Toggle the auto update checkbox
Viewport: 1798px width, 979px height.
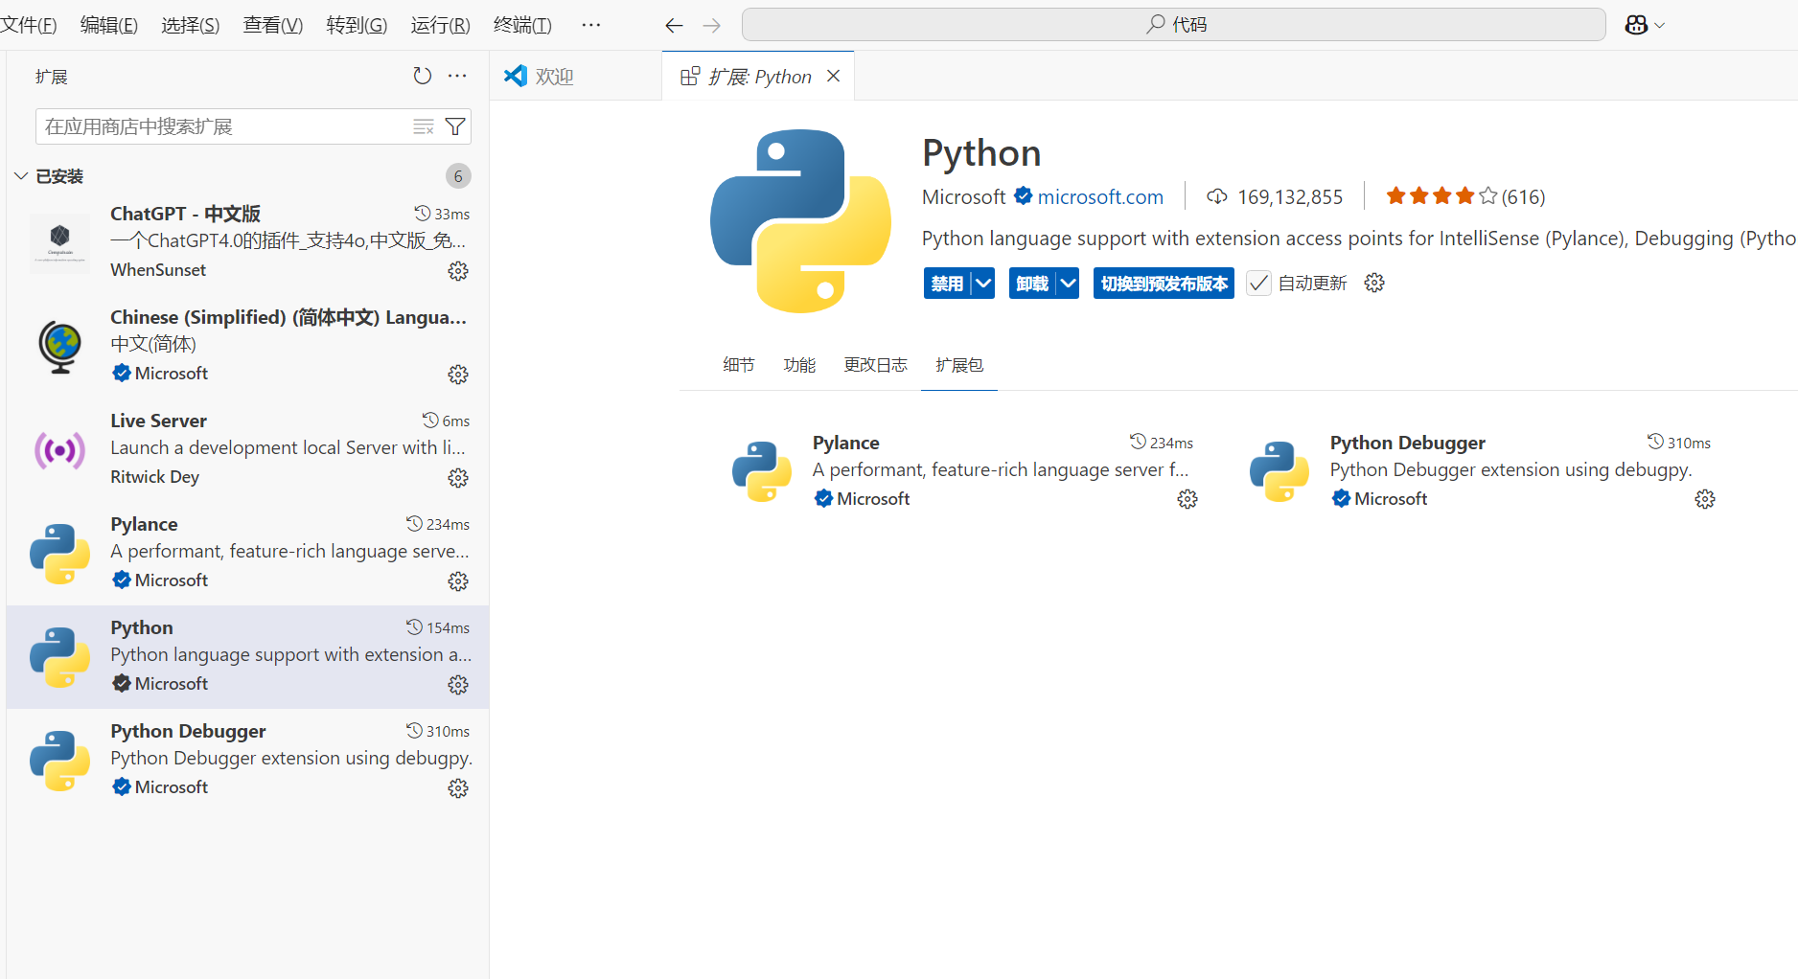pyautogui.click(x=1258, y=283)
